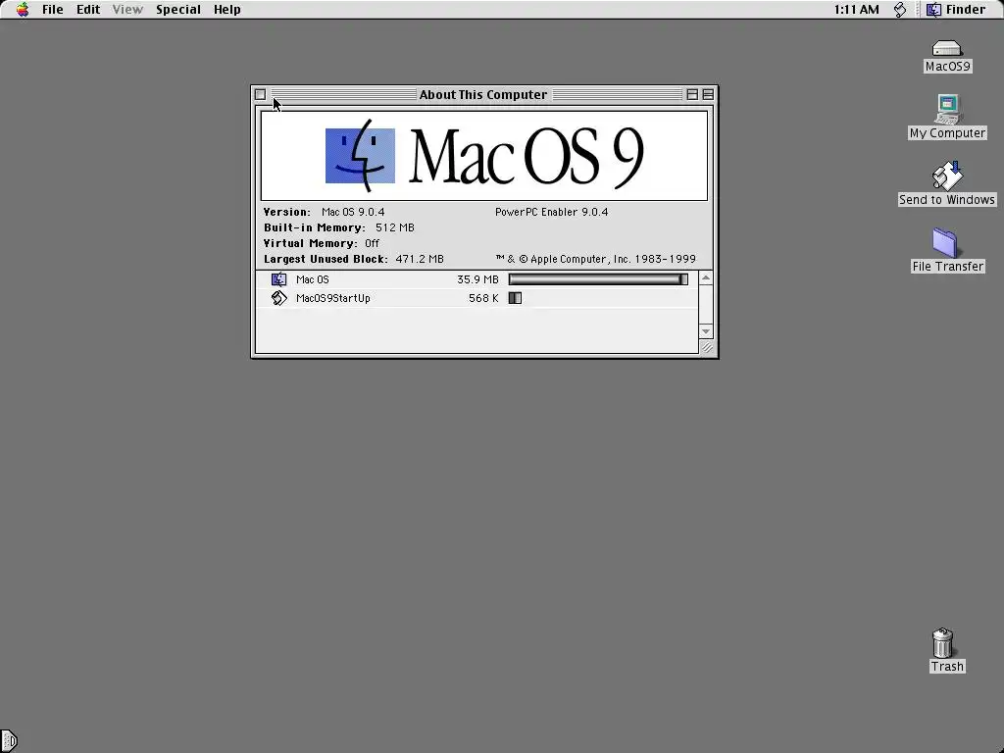Select the MacOS9StartUp row name
This screenshot has height=753, width=1004.
click(x=333, y=298)
